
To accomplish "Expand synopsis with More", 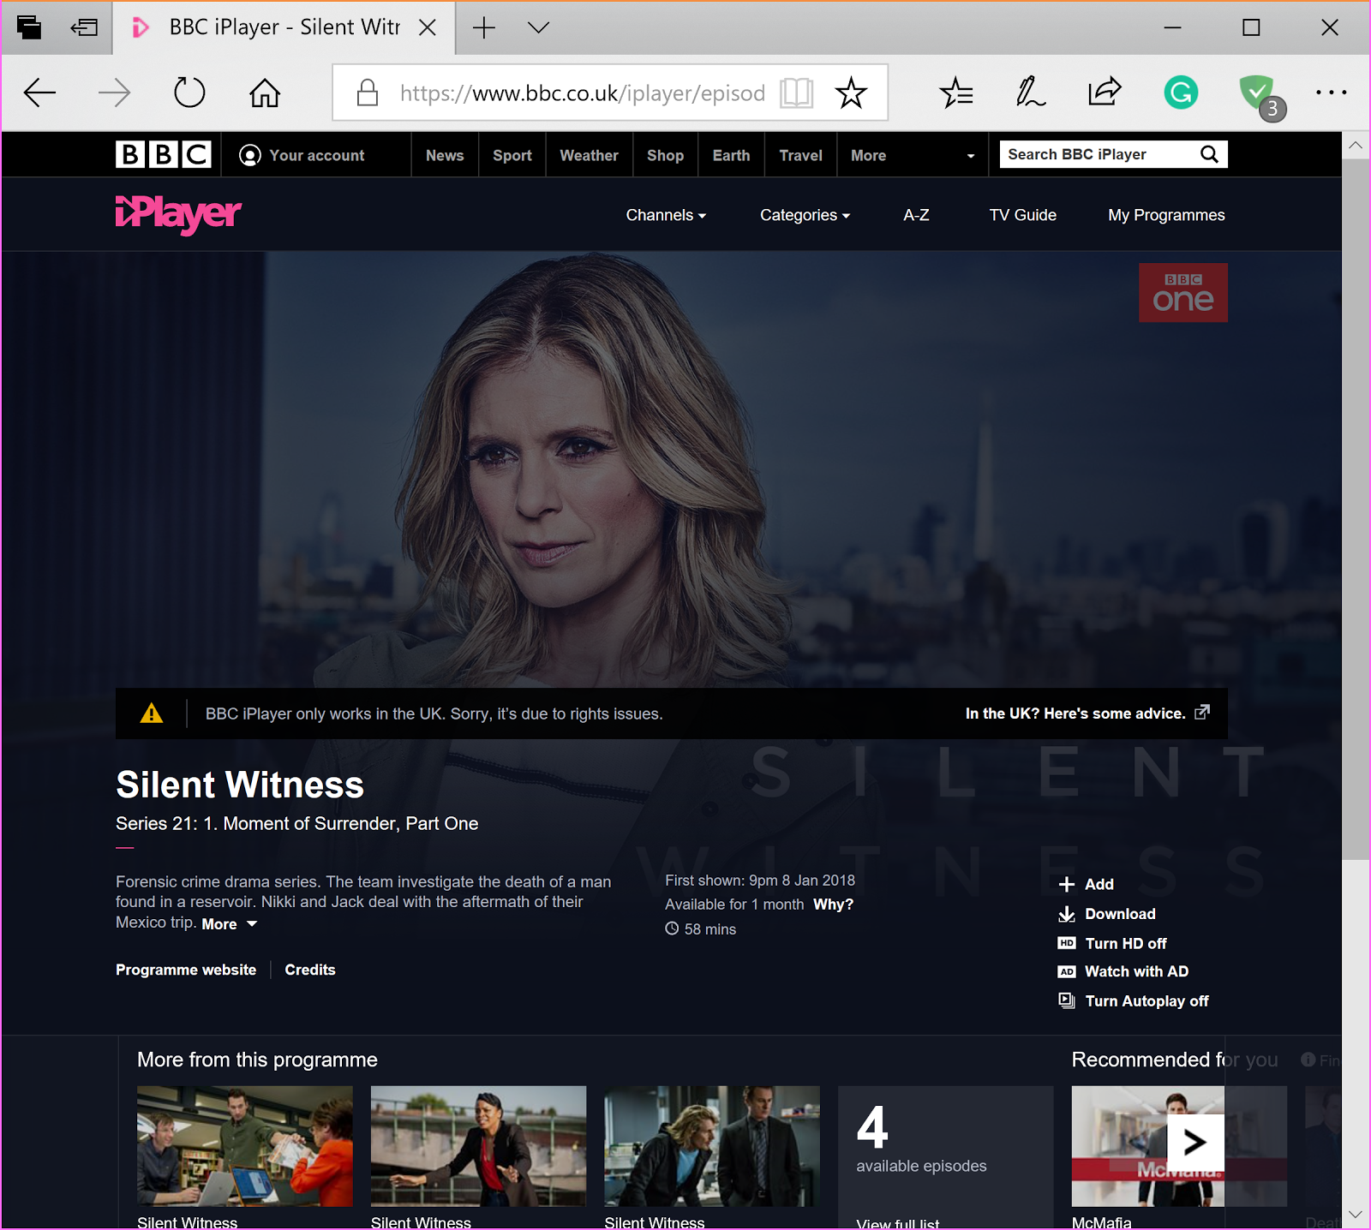I will [229, 924].
